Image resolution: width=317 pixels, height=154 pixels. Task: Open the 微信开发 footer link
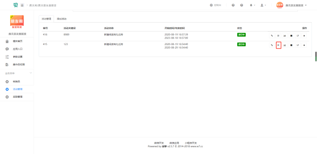(159, 143)
